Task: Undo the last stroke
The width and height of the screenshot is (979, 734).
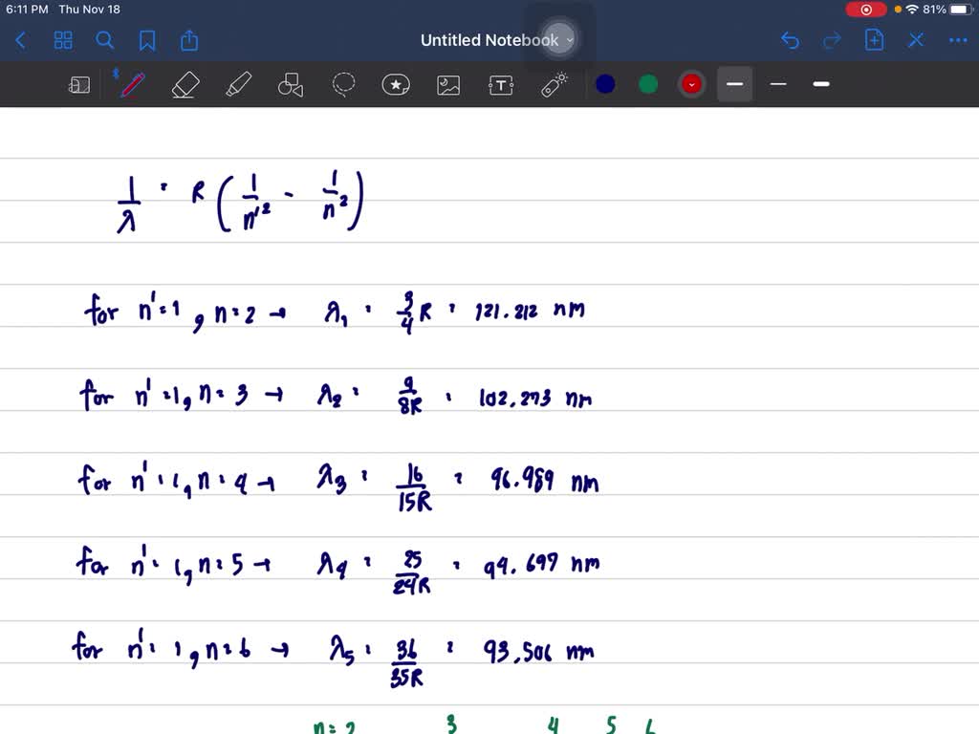Action: (790, 40)
